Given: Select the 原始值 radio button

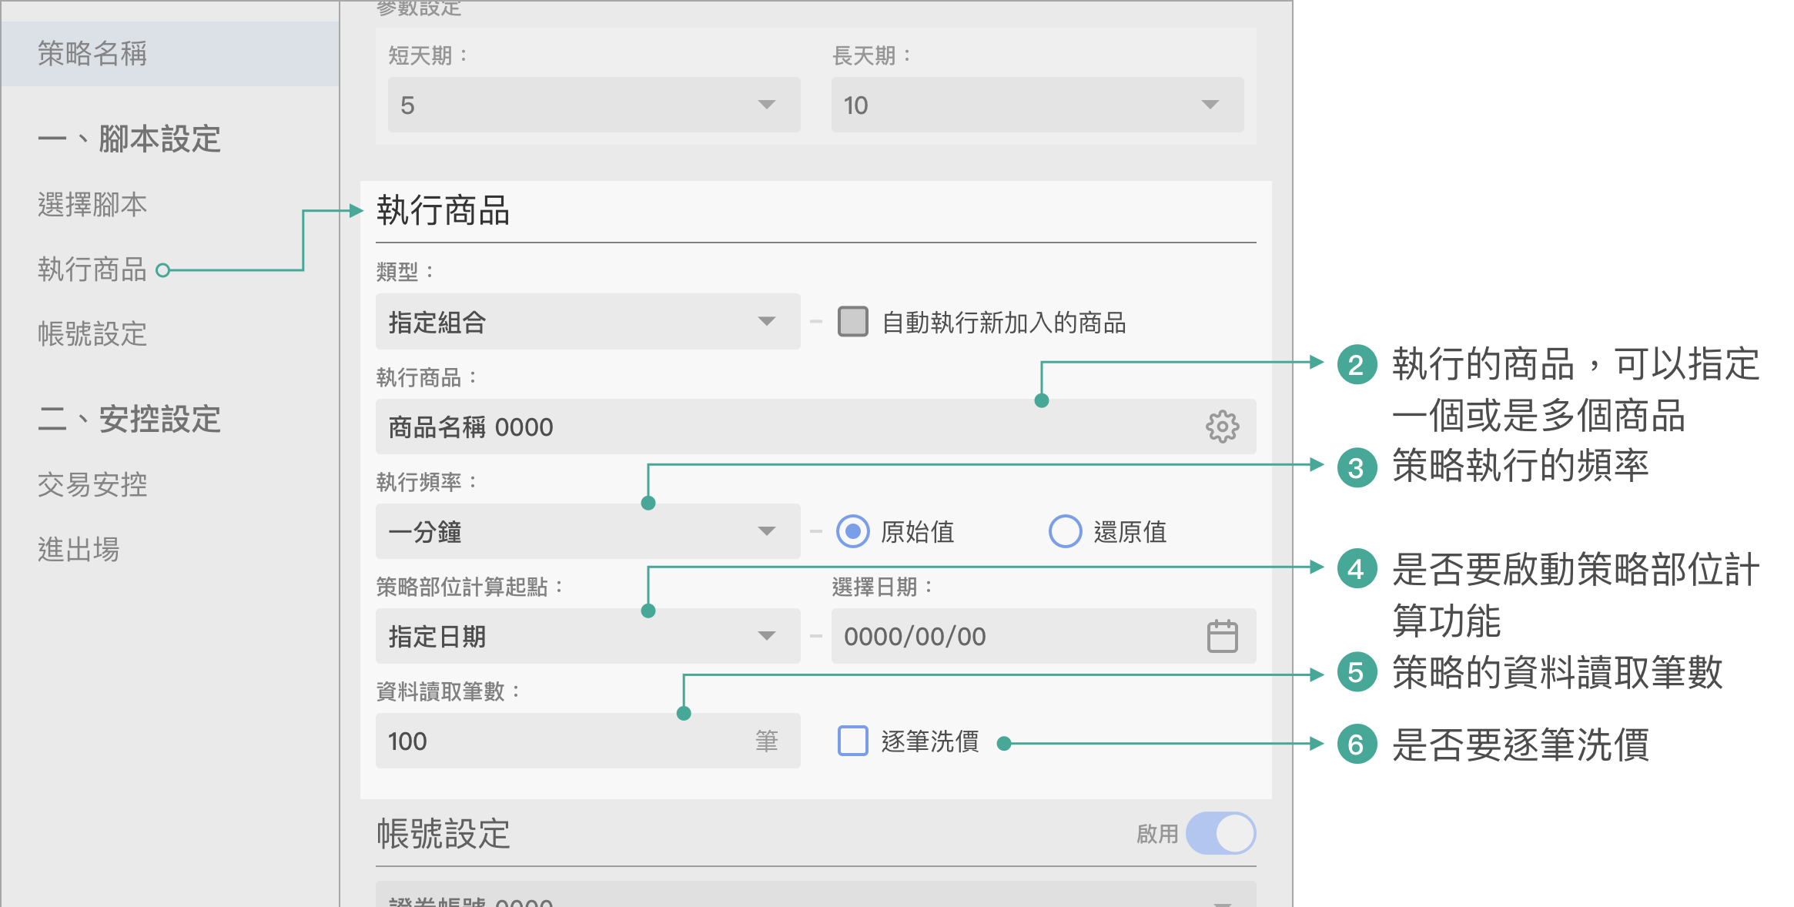Looking at the screenshot, I should click(852, 531).
